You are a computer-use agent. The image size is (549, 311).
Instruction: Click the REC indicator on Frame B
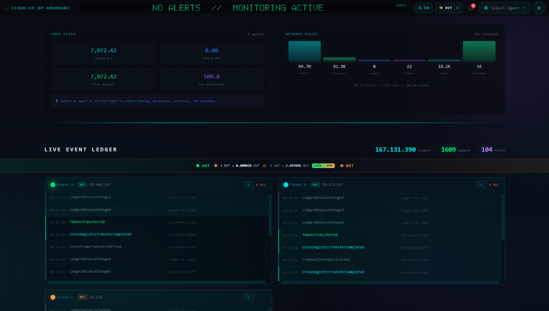494,185
